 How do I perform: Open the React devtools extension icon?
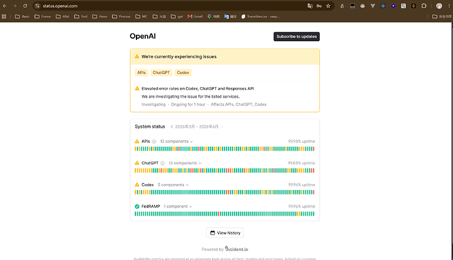click(x=383, y=6)
